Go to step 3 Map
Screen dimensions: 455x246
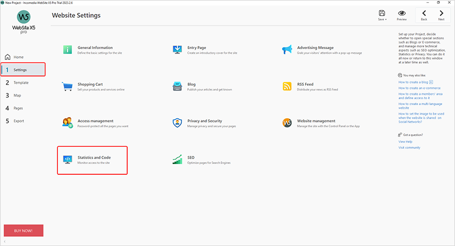coord(23,95)
